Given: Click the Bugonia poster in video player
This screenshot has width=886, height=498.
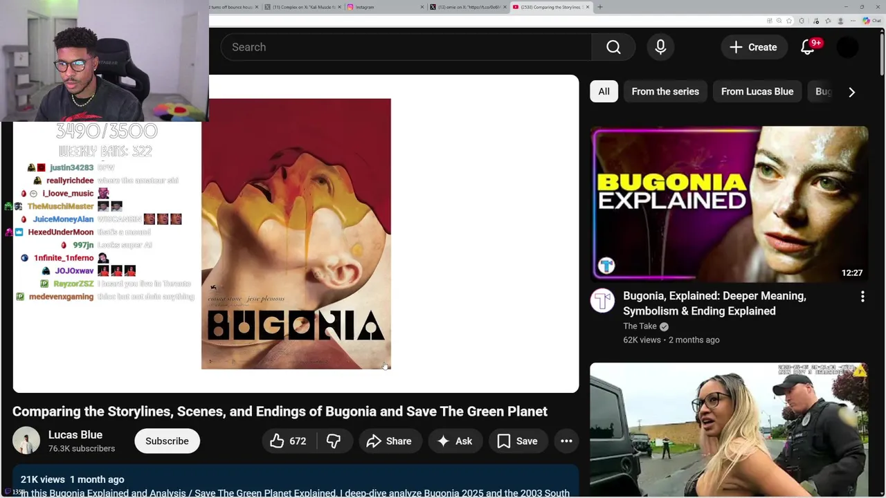Looking at the screenshot, I should click(x=296, y=234).
